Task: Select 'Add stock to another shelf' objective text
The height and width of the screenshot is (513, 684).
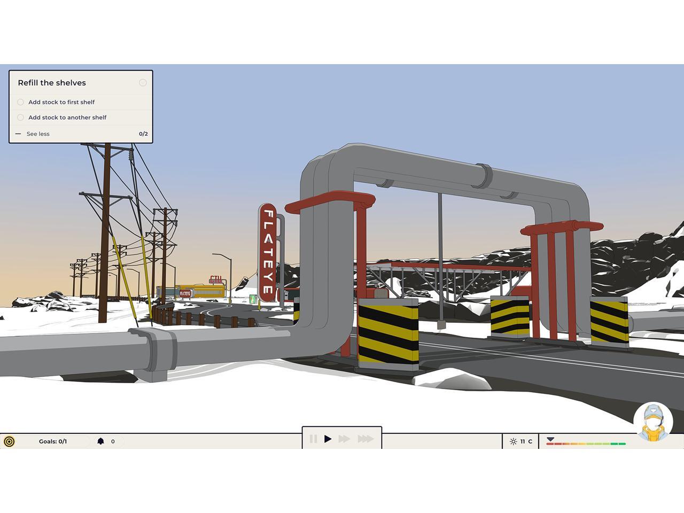Action: (67, 118)
